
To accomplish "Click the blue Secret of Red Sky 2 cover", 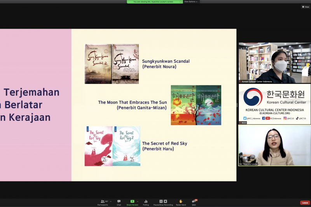I will [126, 146].
